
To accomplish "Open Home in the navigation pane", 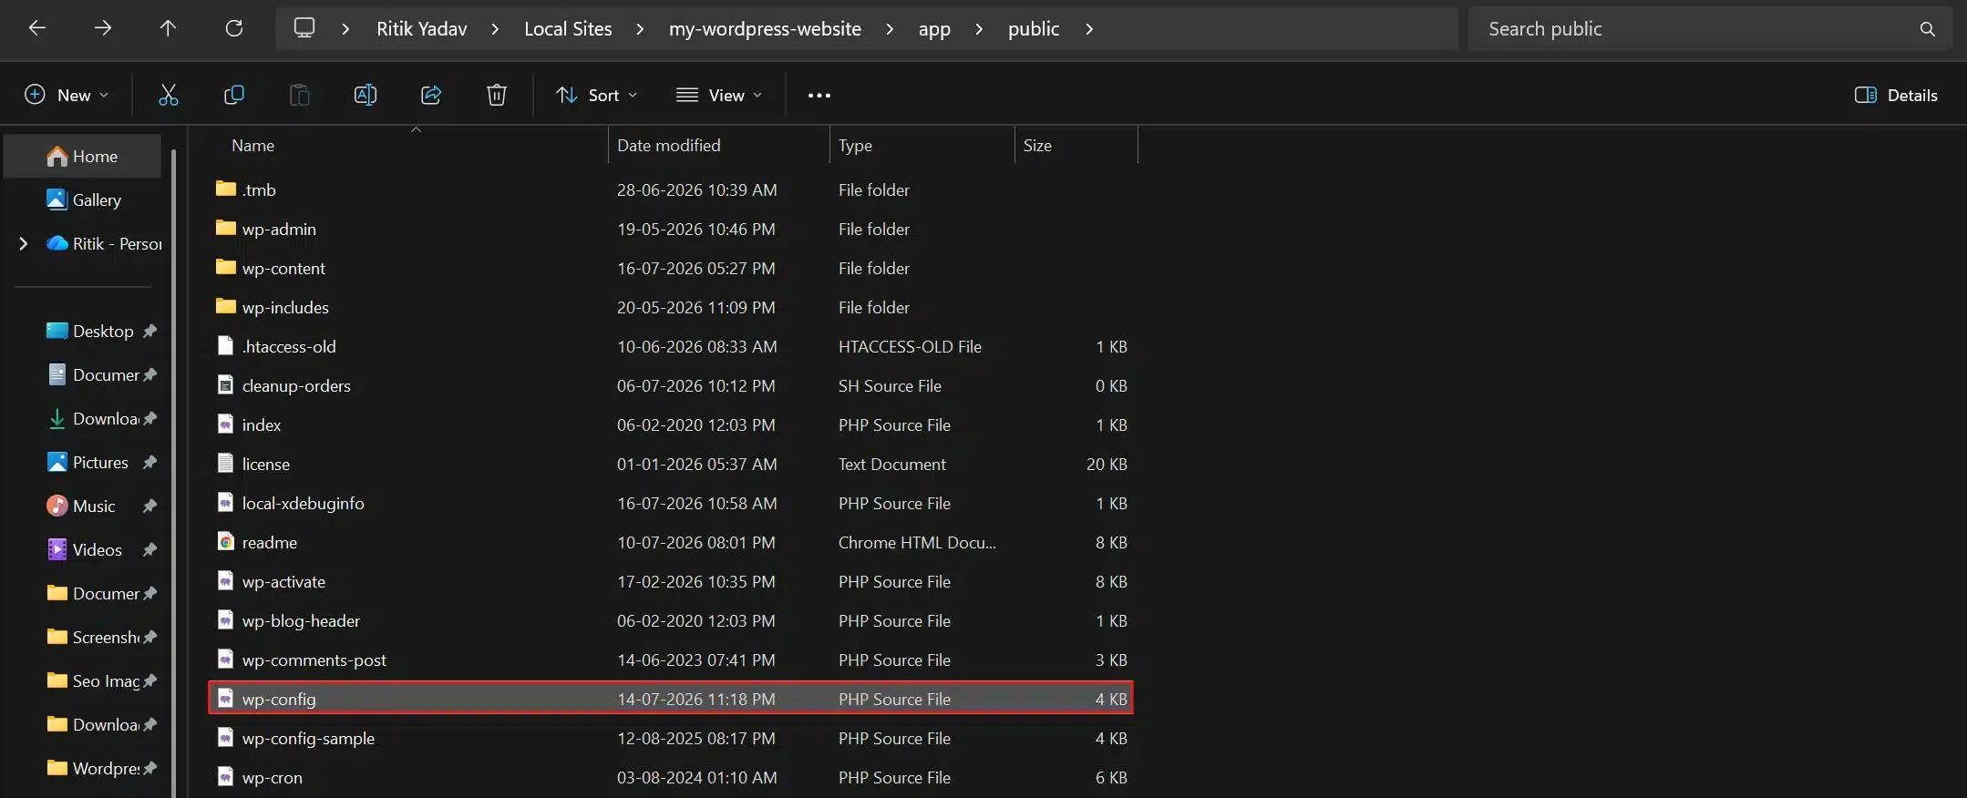I will (x=82, y=156).
